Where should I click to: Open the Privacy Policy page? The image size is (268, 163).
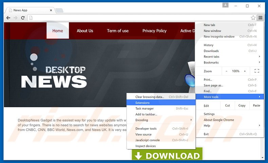click(154, 31)
